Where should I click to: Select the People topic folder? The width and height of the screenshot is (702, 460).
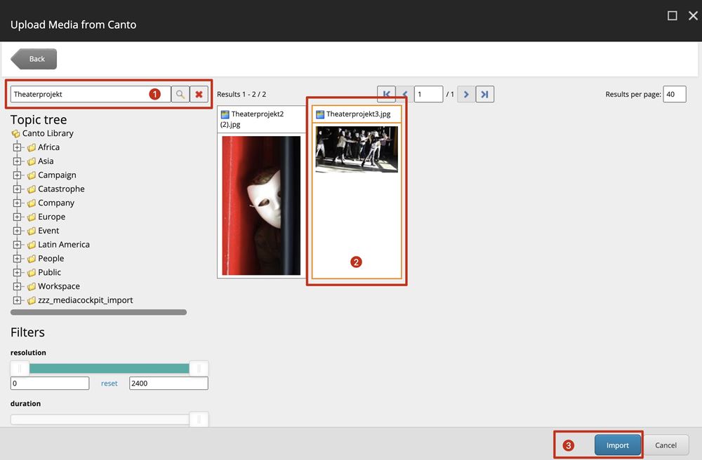pyautogui.click(x=51, y=258)
